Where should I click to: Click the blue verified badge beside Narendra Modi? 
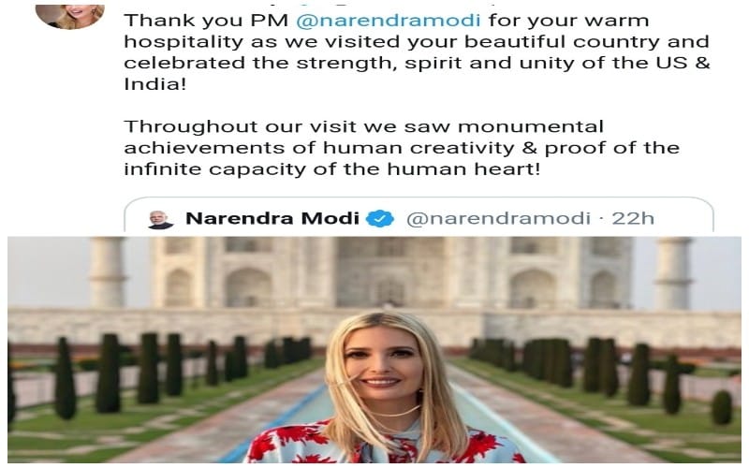(x=380, y=219)
